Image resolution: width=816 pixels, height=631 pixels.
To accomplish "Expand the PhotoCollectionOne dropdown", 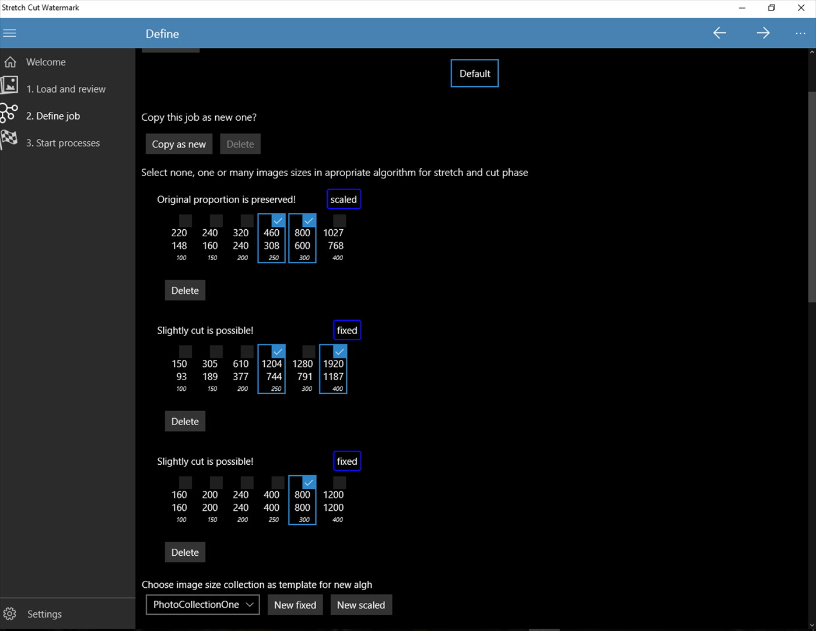I will tap(202, 605).
